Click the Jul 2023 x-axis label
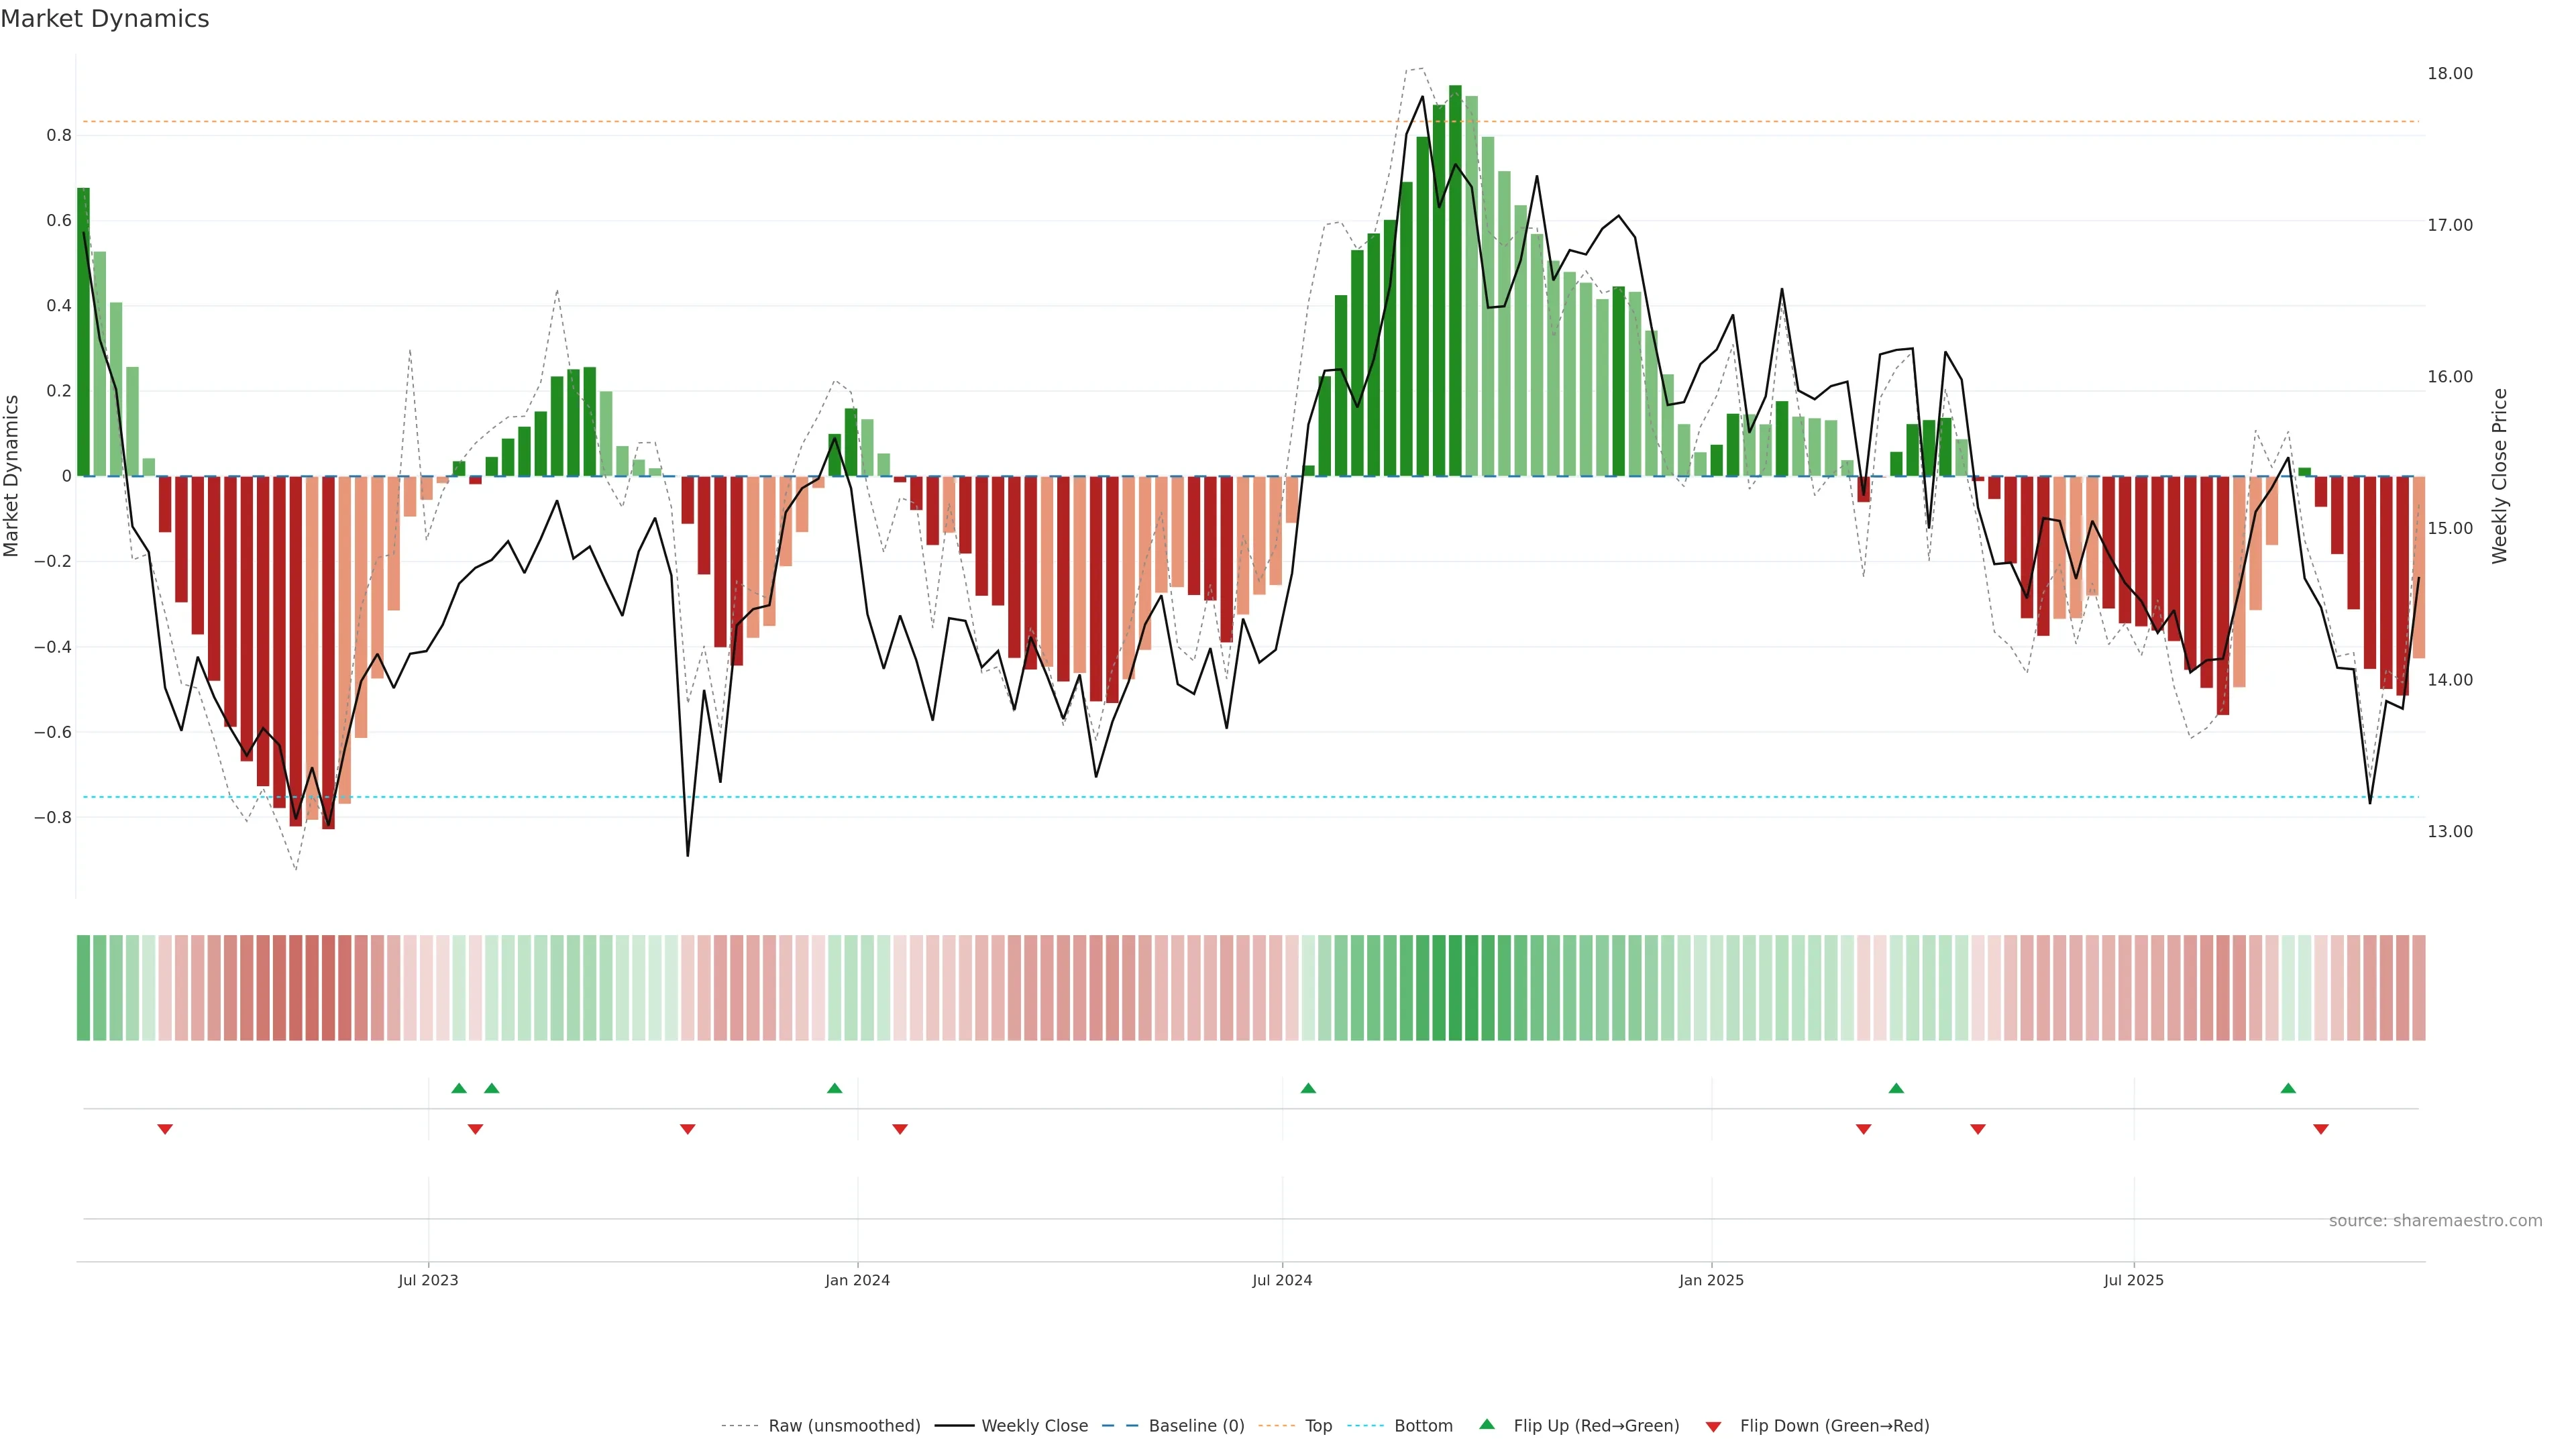2576x1449 pixels. [428, 1280]
